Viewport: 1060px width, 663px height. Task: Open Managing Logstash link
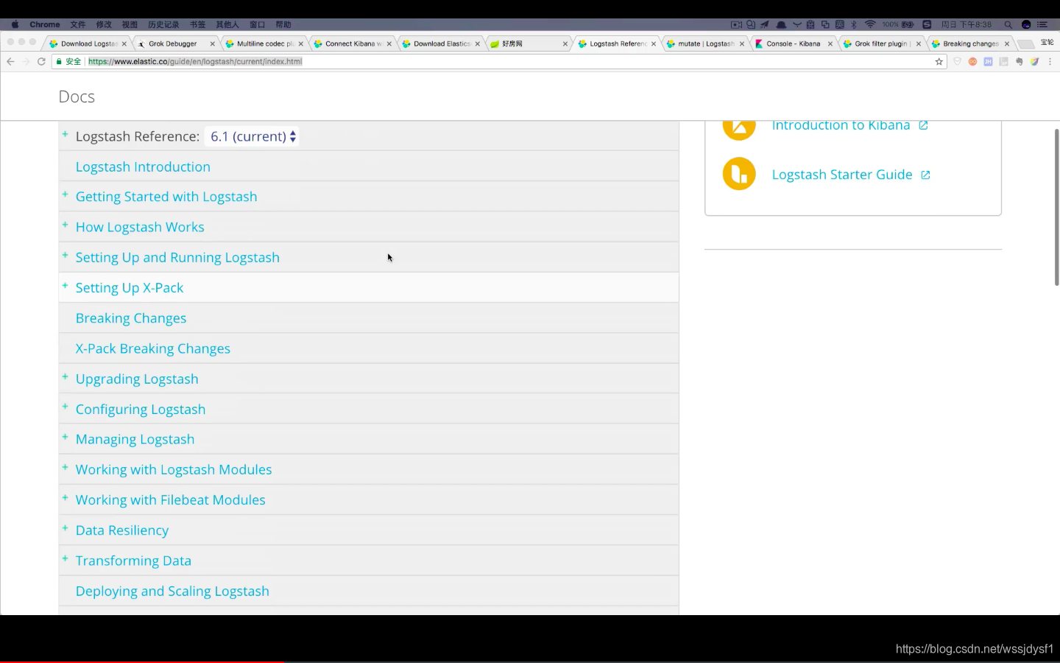click(135, 439)
